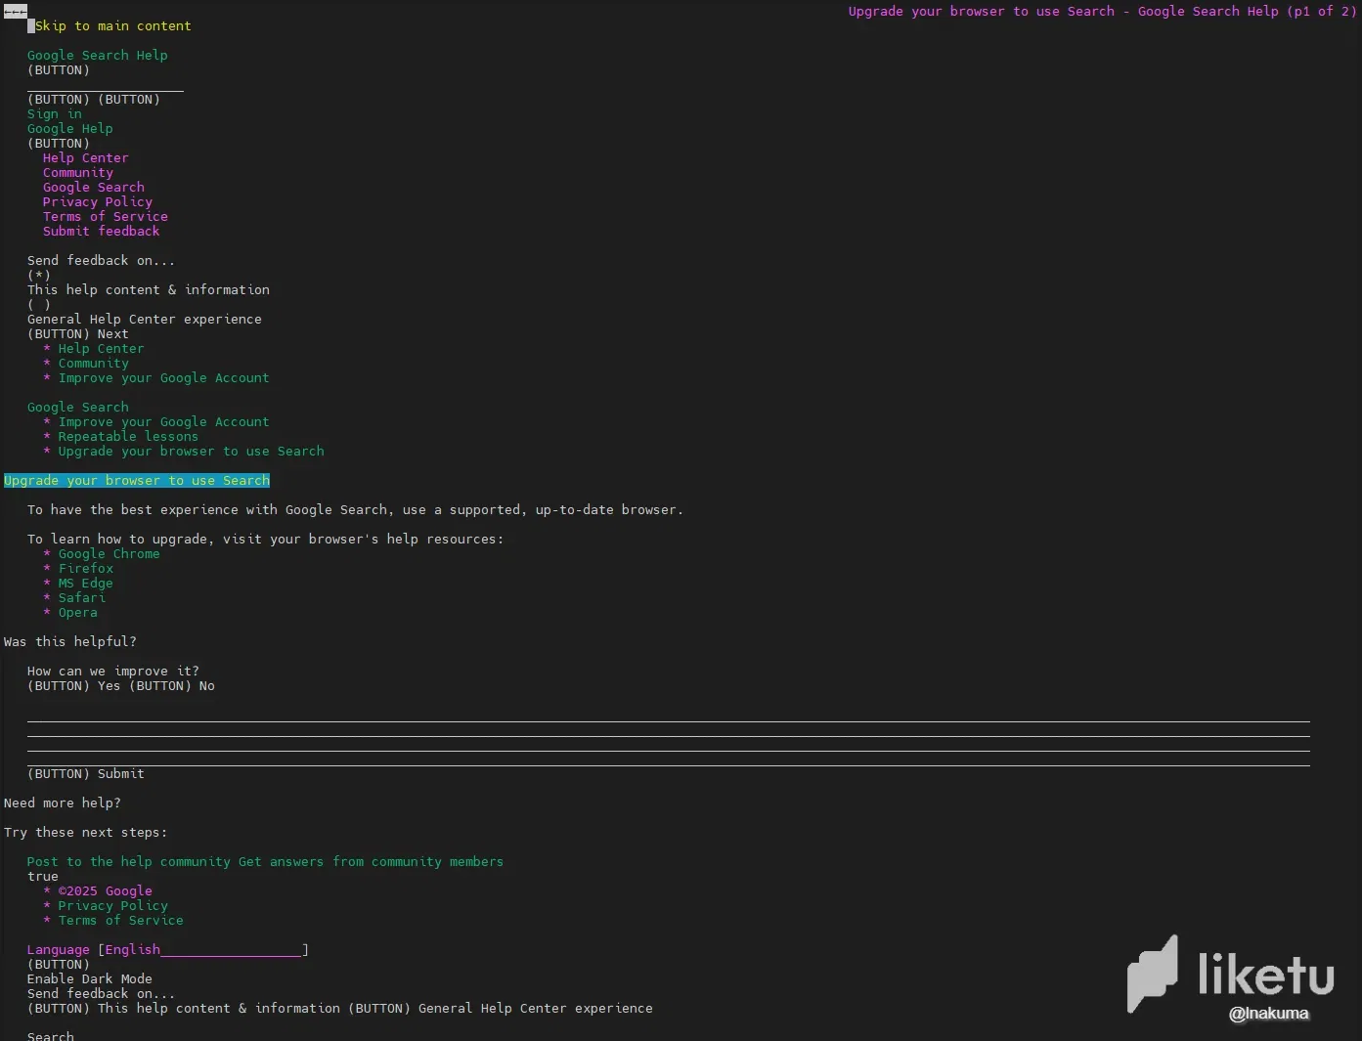1362x1041 pixels.
Task: Follow the Safari upgrade link
Action: (x=81, y=597)
